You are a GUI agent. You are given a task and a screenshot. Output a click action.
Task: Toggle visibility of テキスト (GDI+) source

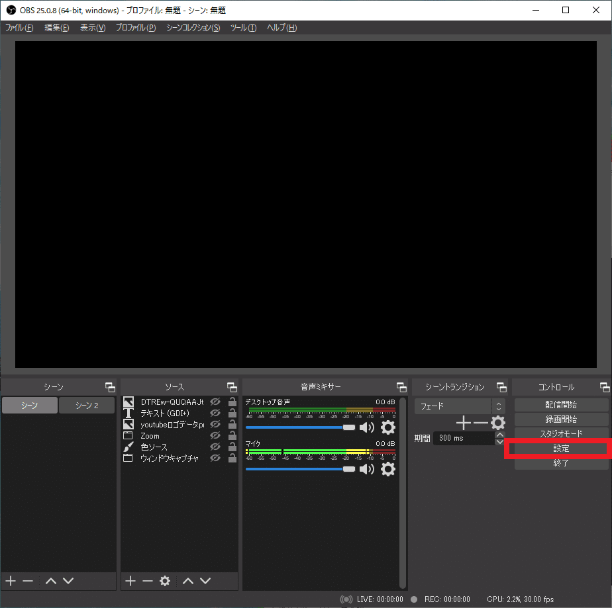(x=215, y=413)
